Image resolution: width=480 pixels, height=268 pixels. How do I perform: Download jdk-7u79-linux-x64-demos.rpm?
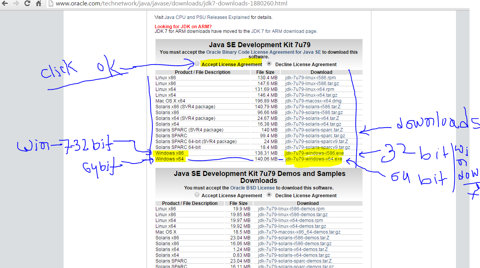290,220
